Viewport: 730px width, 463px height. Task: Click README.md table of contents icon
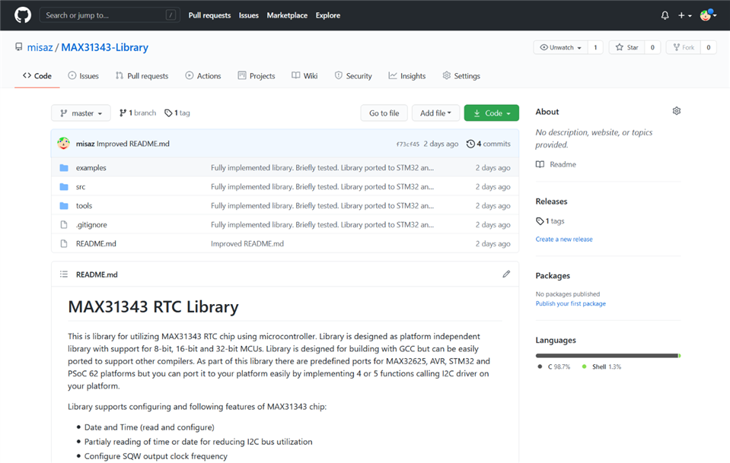click(64, 274)
